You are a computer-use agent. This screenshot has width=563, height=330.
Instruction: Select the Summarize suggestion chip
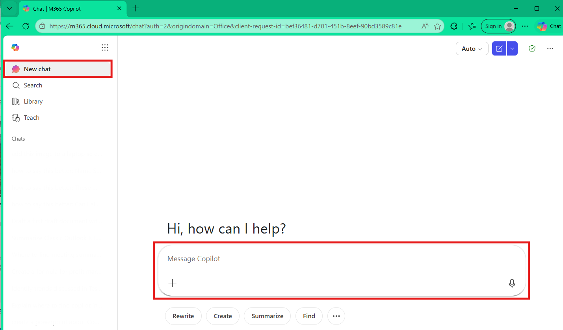(268, 316)
